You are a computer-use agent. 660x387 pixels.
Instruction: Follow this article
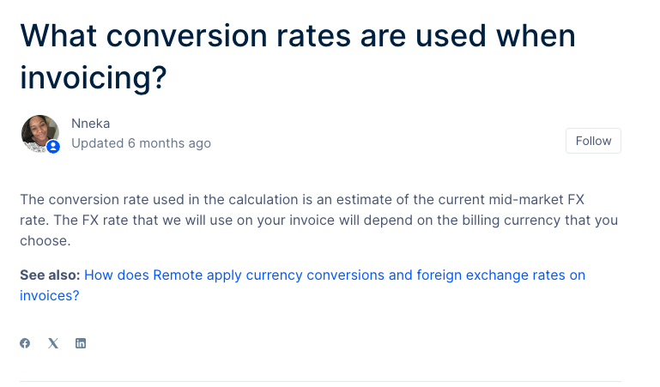593,141
